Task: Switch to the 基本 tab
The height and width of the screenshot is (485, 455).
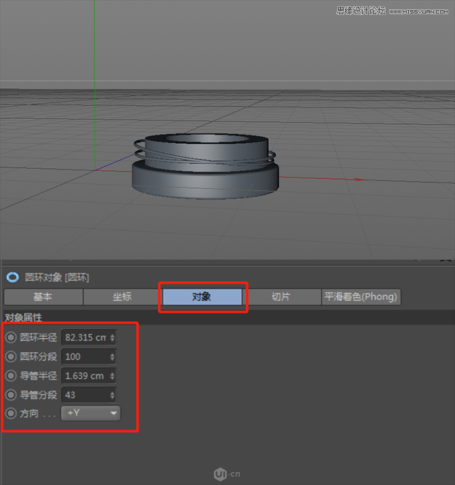Action: point(43,297)
